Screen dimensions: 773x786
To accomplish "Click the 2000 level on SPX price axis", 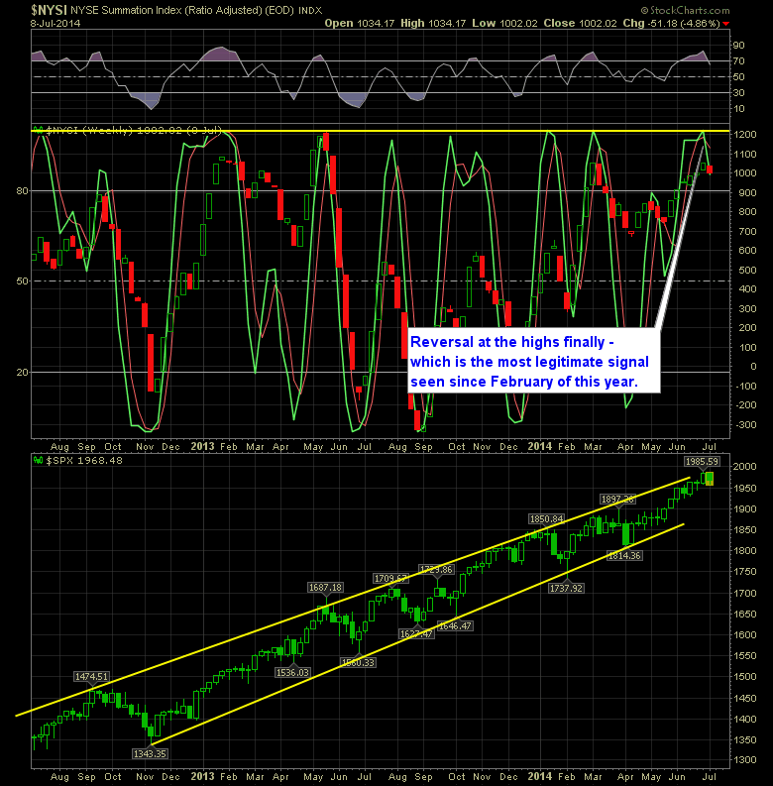I will tap(744, 467).
